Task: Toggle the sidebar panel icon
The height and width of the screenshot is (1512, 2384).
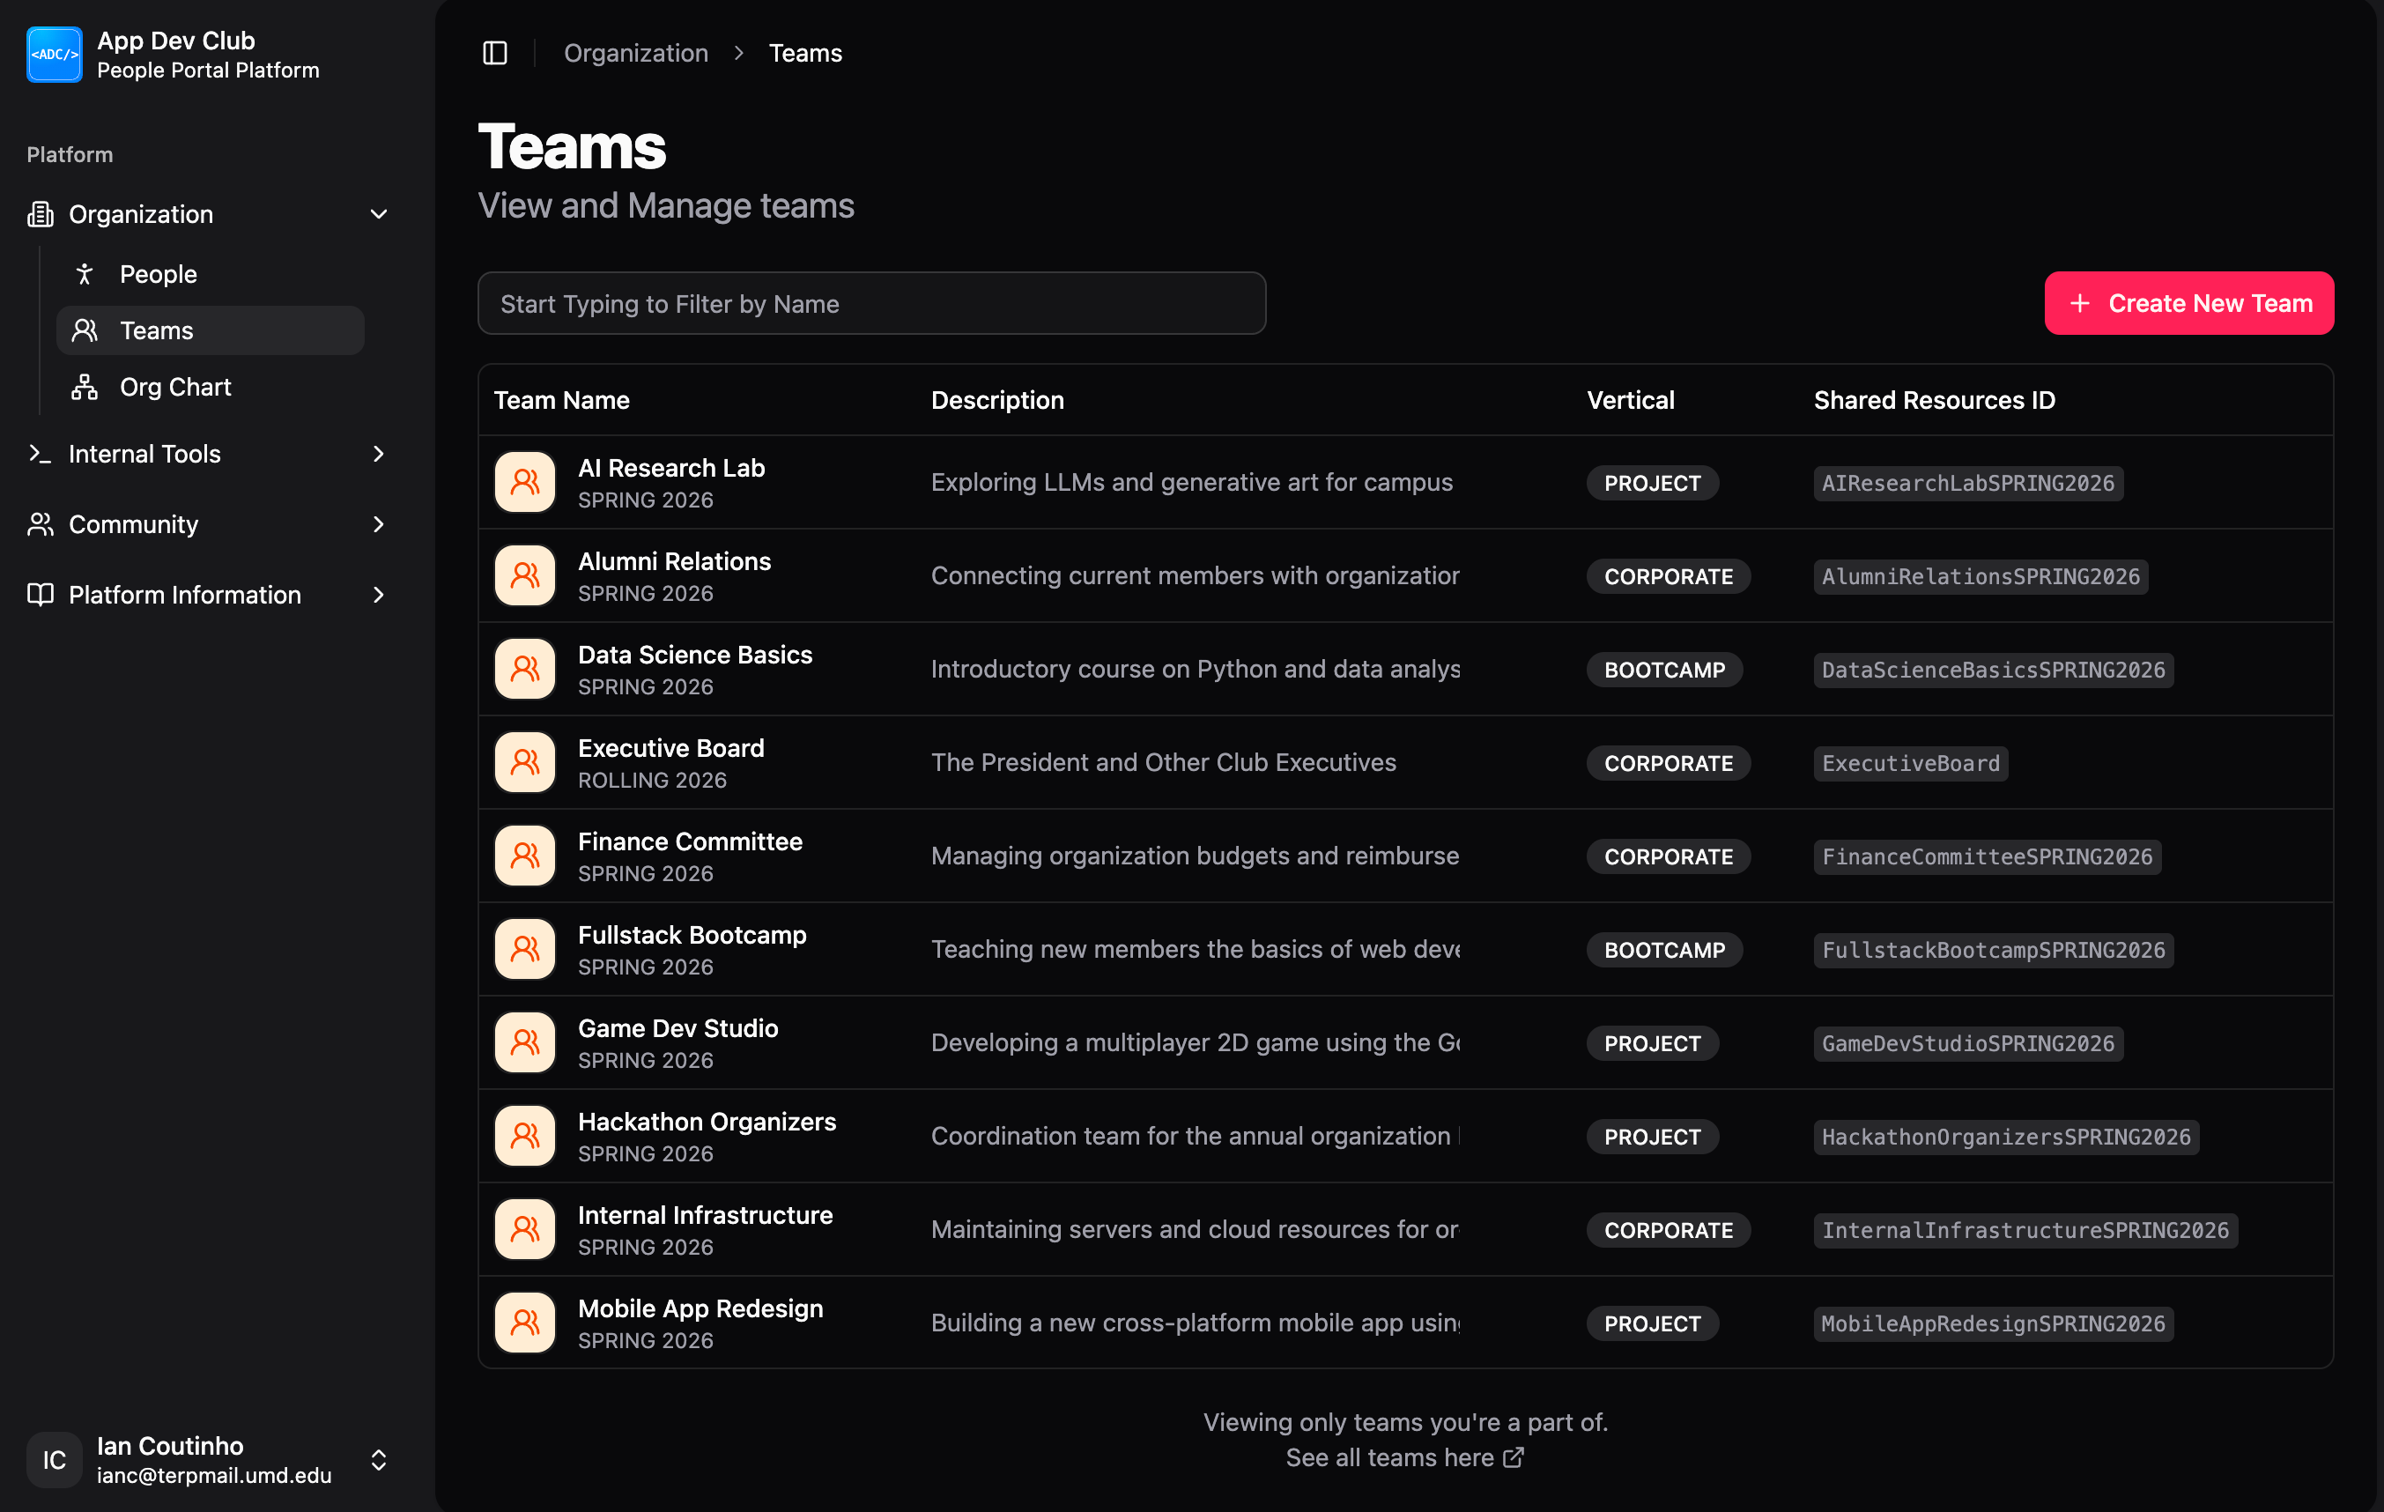Action: click(494, 53)
